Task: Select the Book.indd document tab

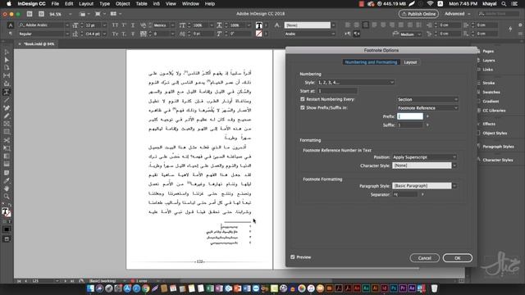Action: [39, 43]
